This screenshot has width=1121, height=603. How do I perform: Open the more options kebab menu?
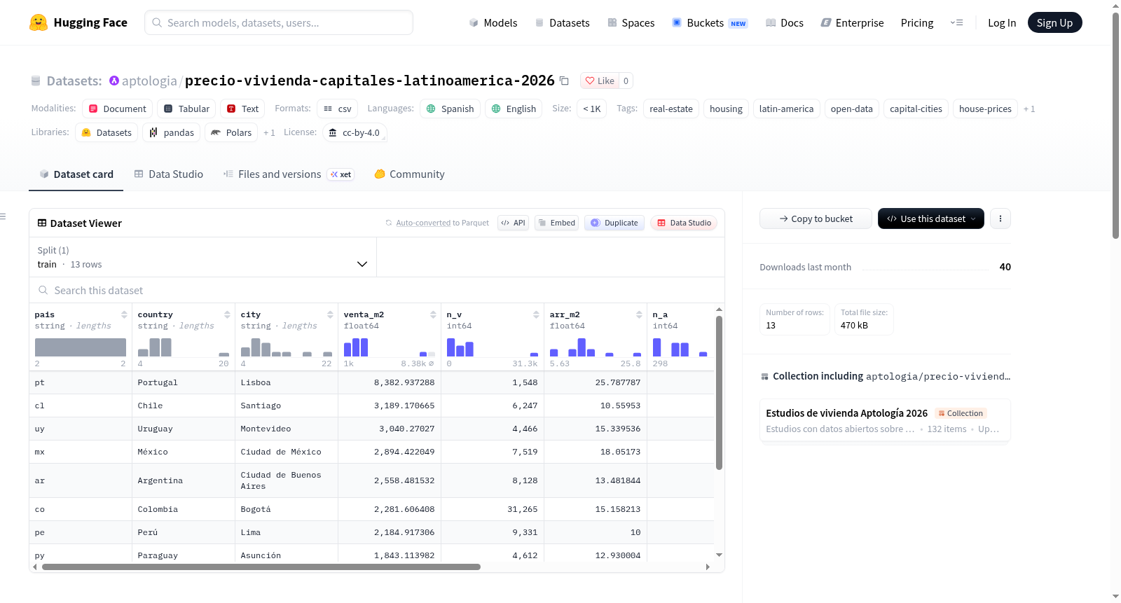click(1000, 219)
